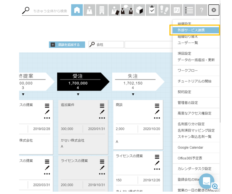Screen dimensions: 232x194
Task: Expand the 提案 stage dropdown triangle
Action: [23, 94]
